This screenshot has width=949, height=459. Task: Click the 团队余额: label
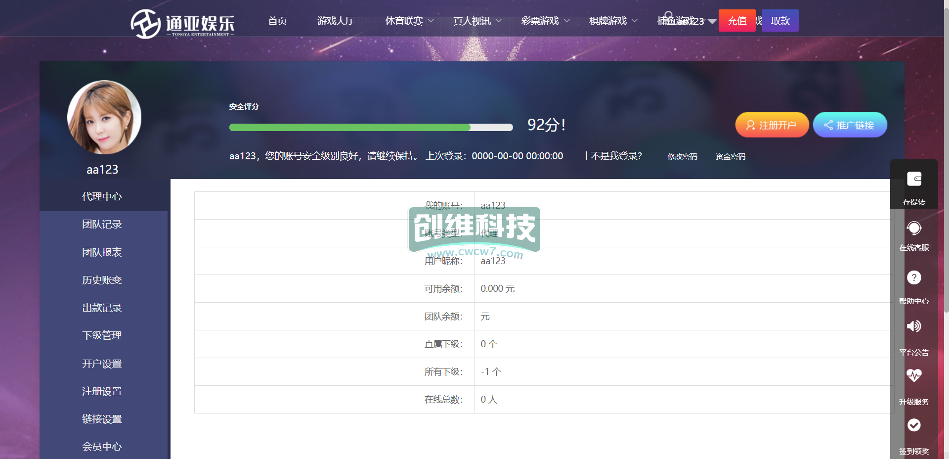pos(443,317)
